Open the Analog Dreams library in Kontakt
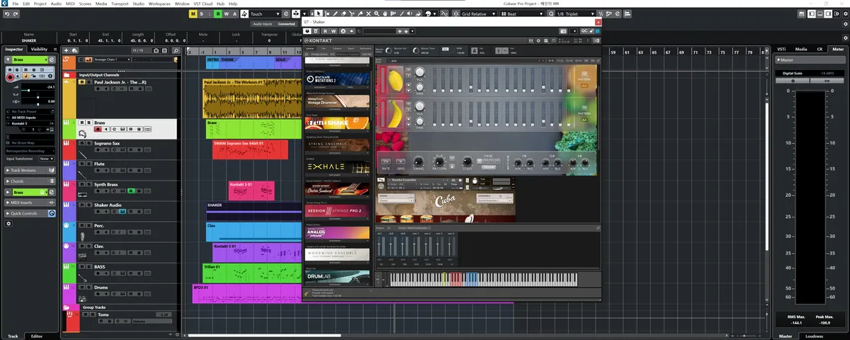This screenshot has height=340, width=850. [x=337, y=232]
